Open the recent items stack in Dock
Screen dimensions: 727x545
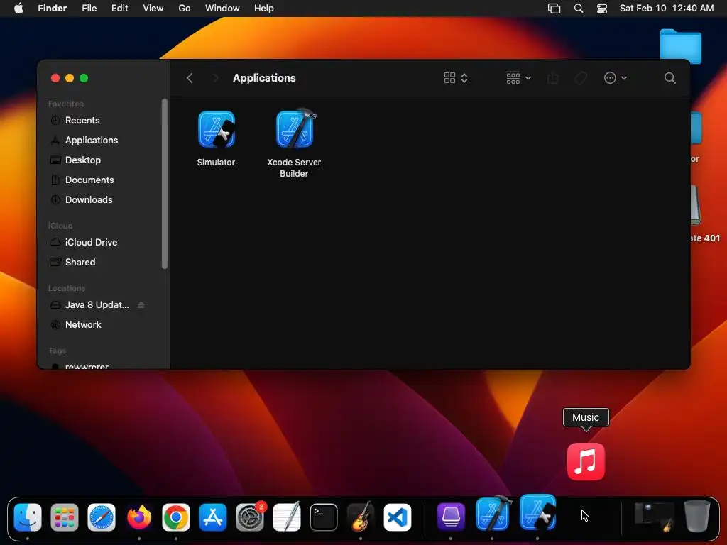tap(654, 517)
